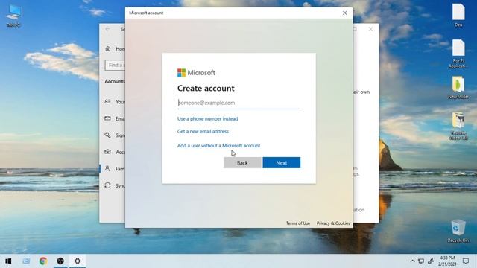Click 'Use a phone number instead' link

coord(207,119)
